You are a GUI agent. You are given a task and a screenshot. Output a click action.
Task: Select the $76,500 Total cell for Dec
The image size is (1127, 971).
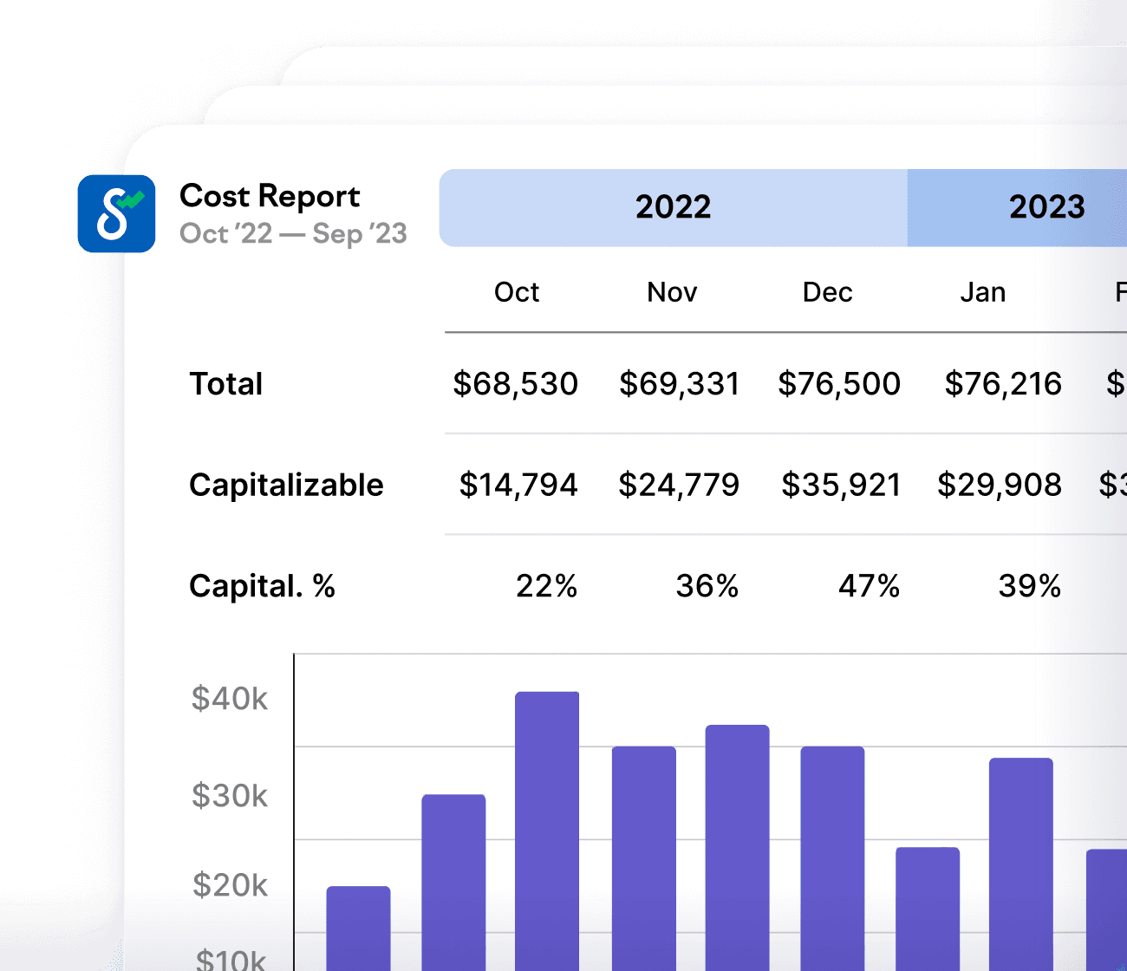coord(840,384)
